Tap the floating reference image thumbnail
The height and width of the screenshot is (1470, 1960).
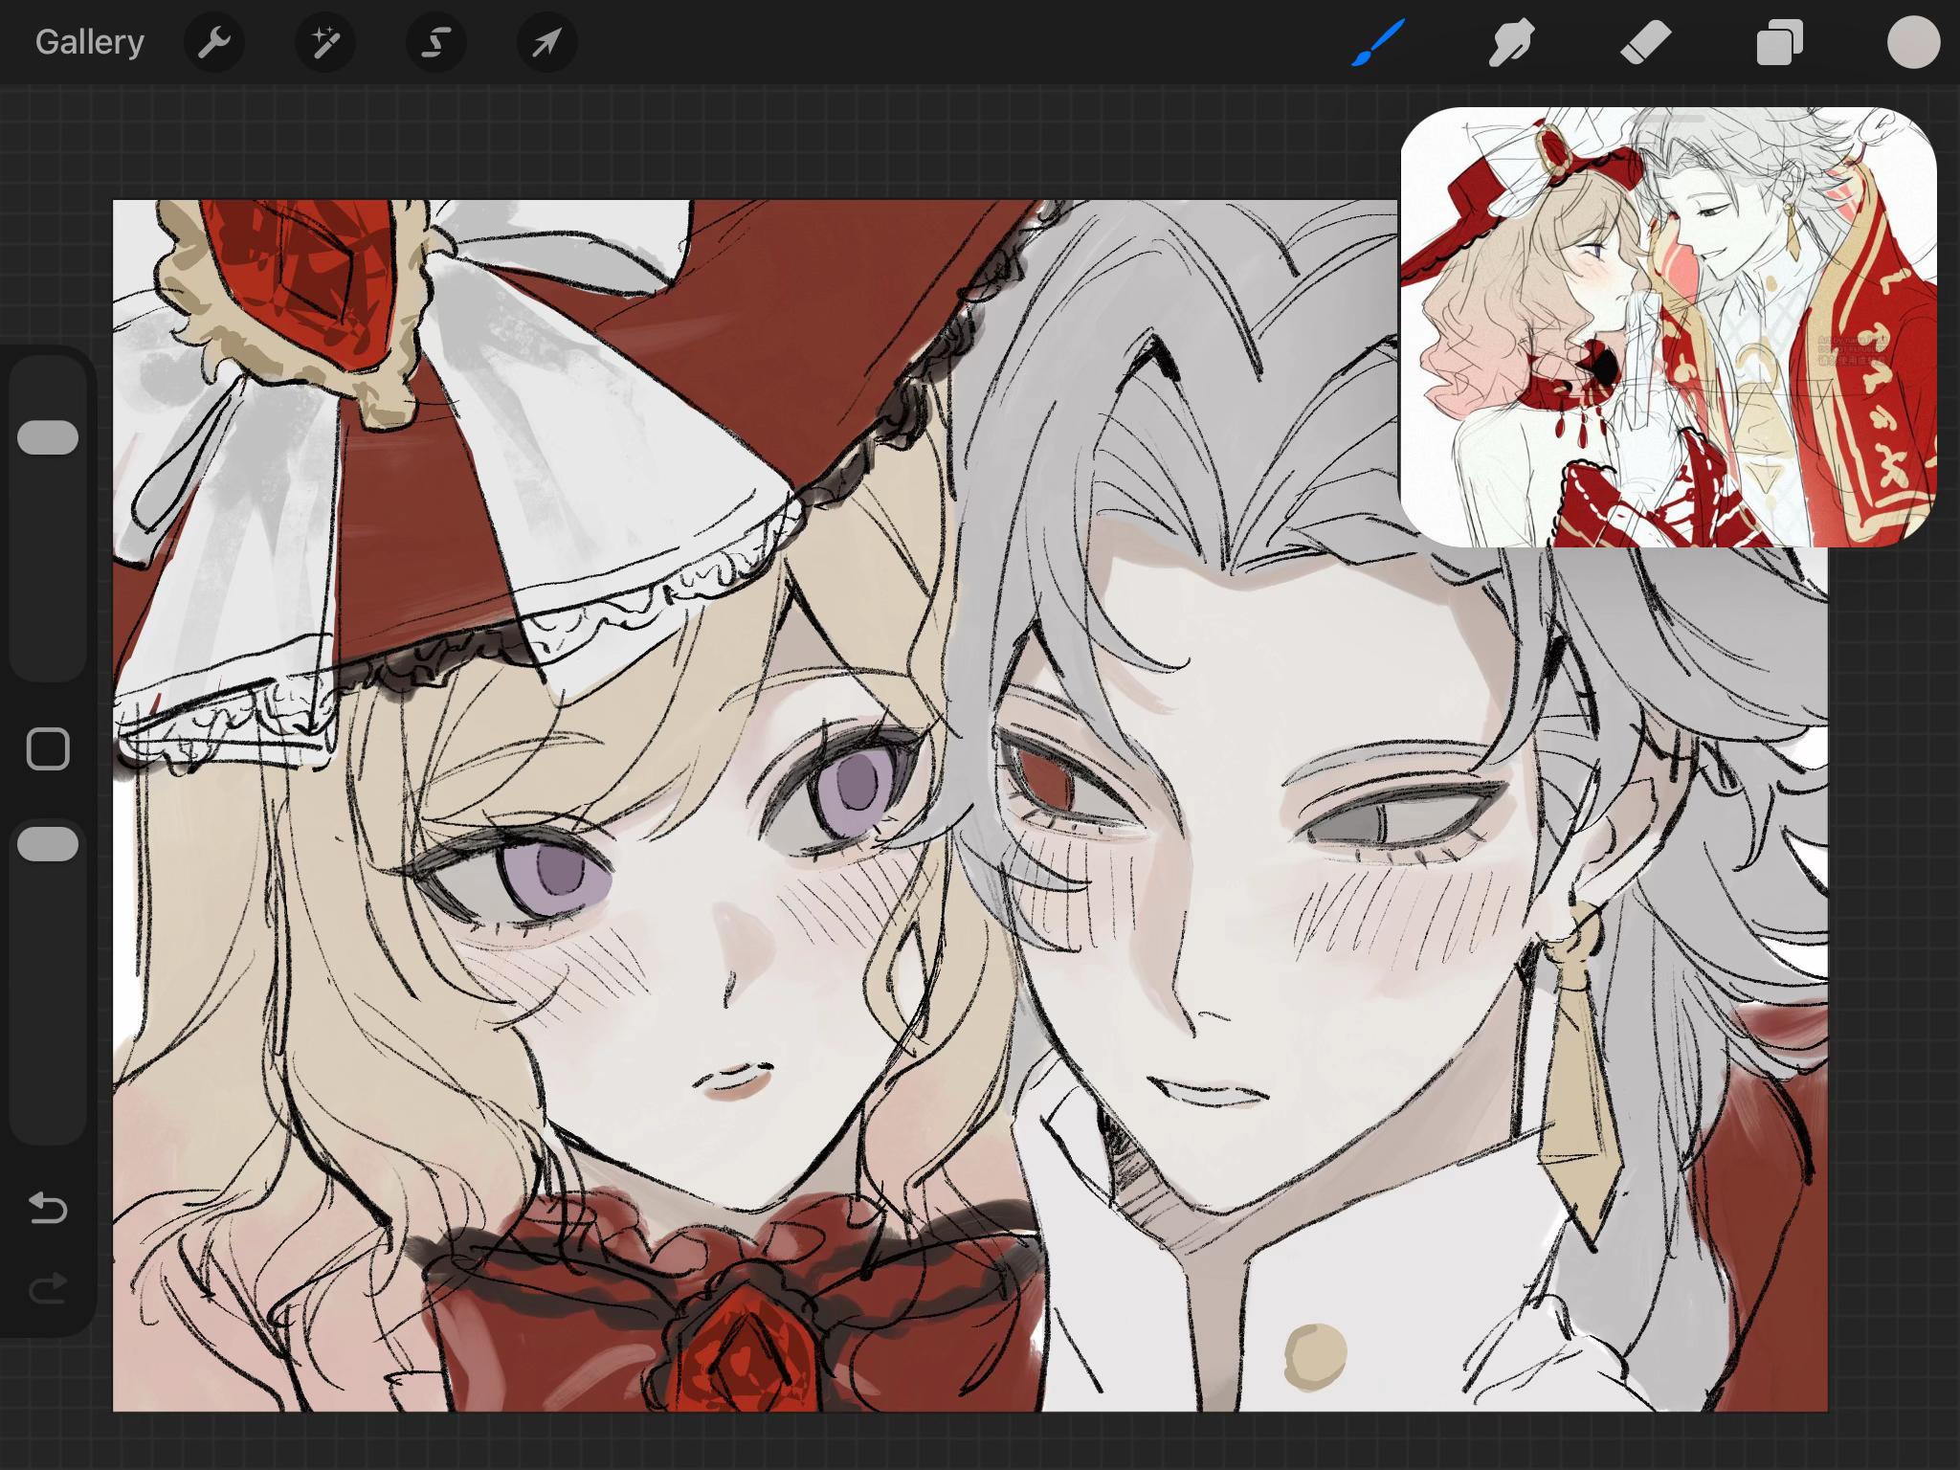pos(1668,327)
